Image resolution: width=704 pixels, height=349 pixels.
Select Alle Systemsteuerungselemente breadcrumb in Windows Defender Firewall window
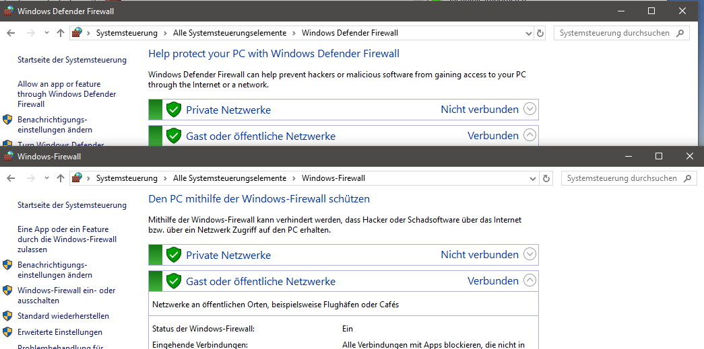pos(230,33)
